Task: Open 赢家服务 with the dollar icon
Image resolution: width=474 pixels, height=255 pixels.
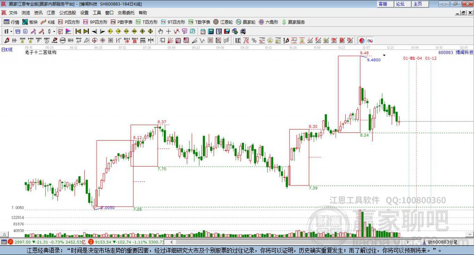Action: (293, 22)
